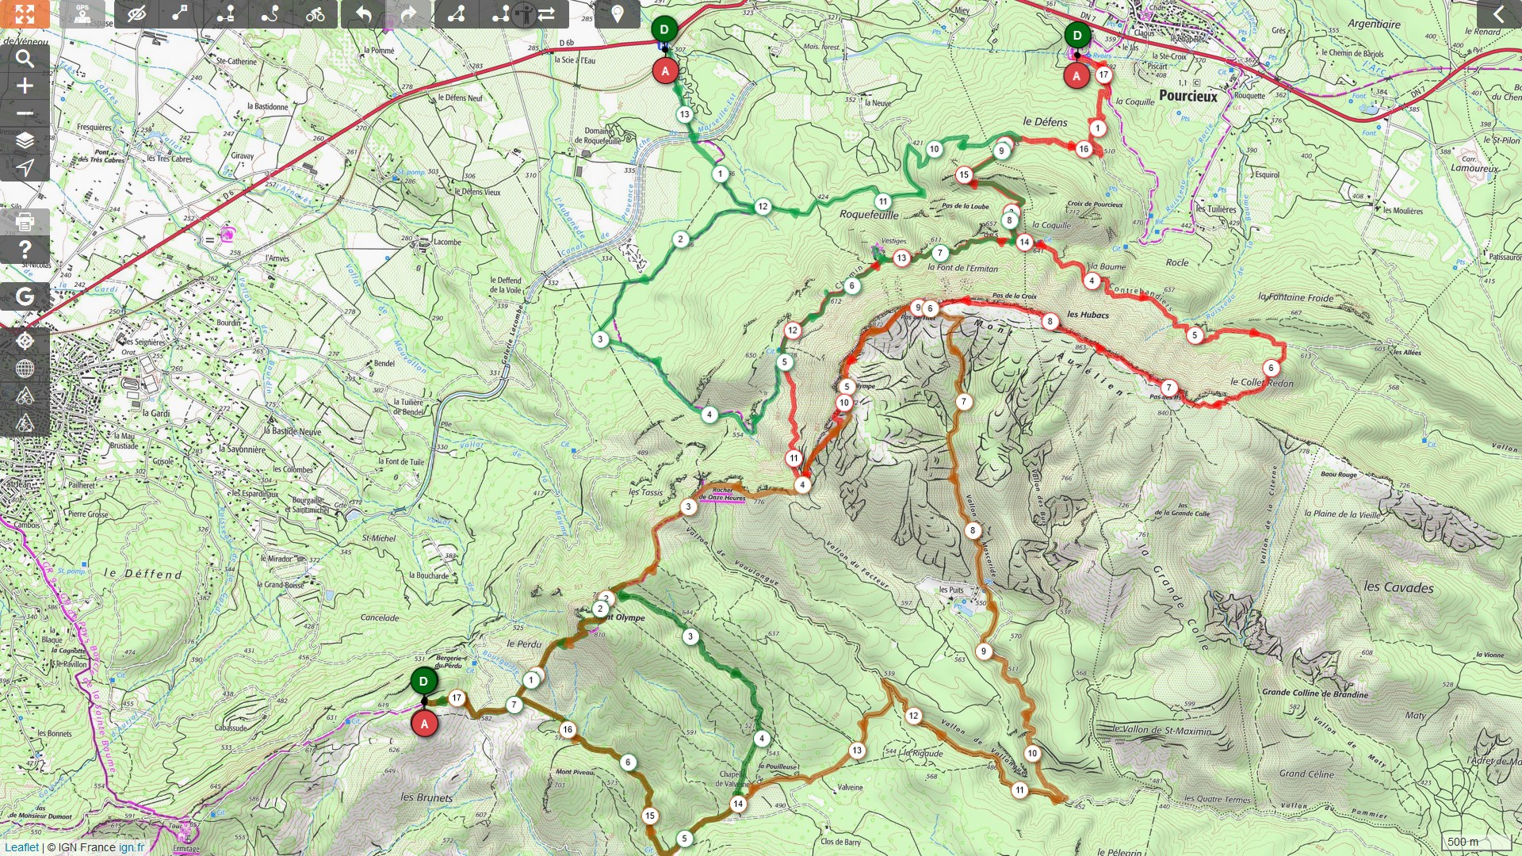The width and height of the screenshot is (1522, 856).
Task: Follow the ign.fr link
Action: [x=132, y=847]
